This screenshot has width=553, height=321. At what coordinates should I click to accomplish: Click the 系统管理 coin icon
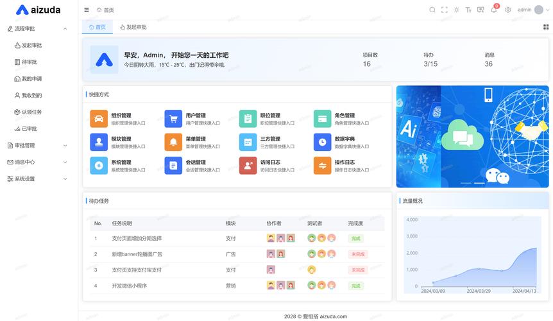99,166
